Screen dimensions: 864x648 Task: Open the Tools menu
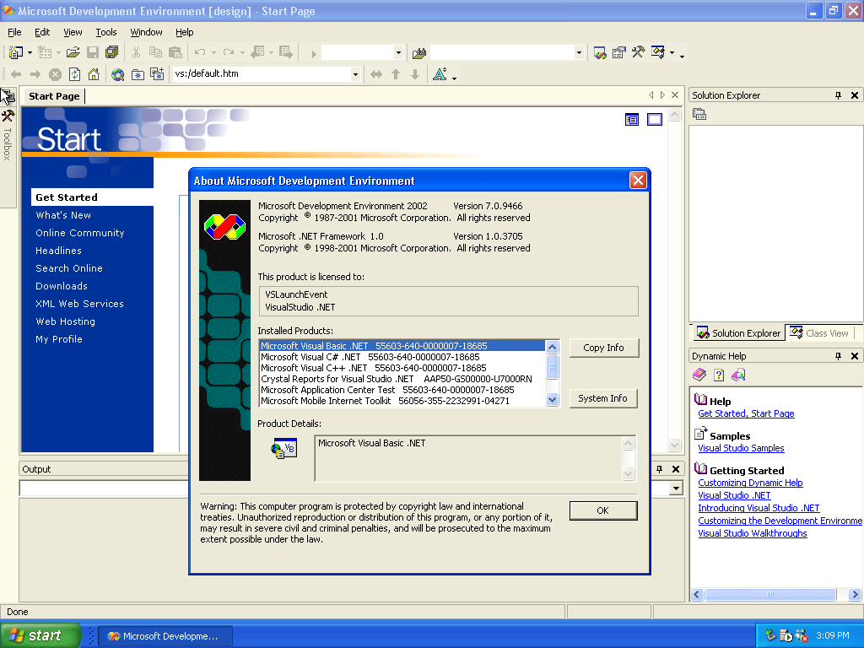point(106,32)
